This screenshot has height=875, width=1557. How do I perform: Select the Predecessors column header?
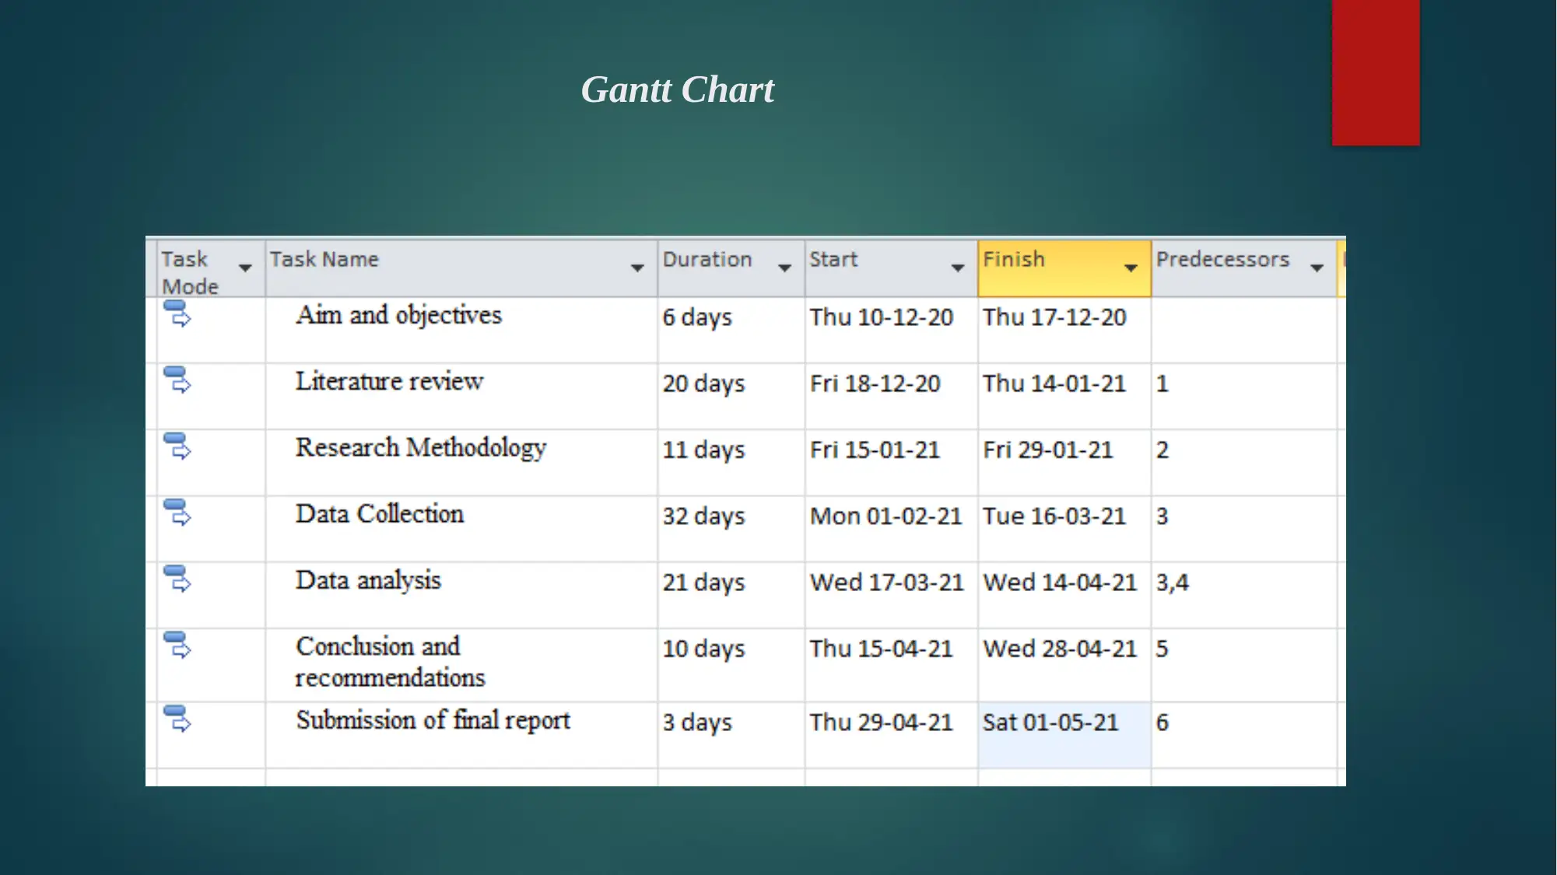(1244, 268)
